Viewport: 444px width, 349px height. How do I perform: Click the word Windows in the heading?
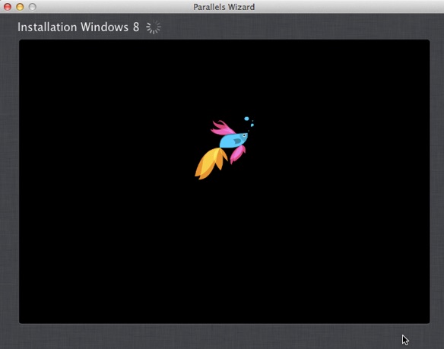[104, 27]
